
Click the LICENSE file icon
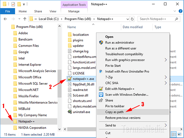point(70,73)
